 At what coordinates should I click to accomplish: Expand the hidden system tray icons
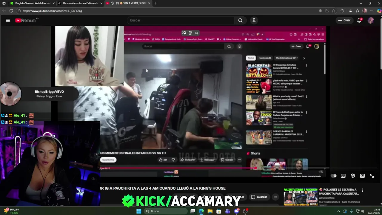tap(338, 211)
